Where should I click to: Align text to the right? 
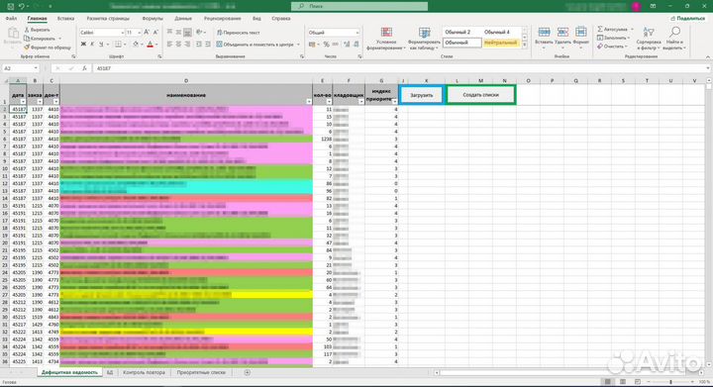click(187, 45)
